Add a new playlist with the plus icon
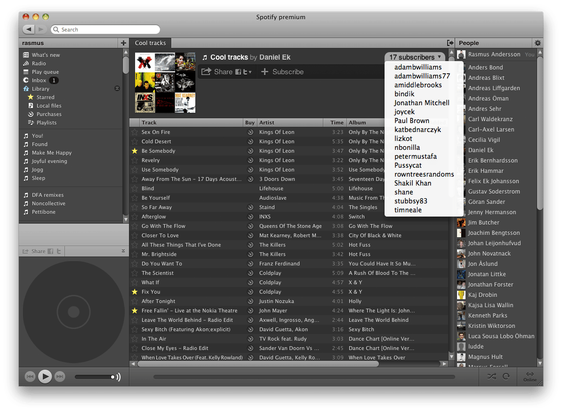The height and width of the screenshot is (412, 562). 123,43
